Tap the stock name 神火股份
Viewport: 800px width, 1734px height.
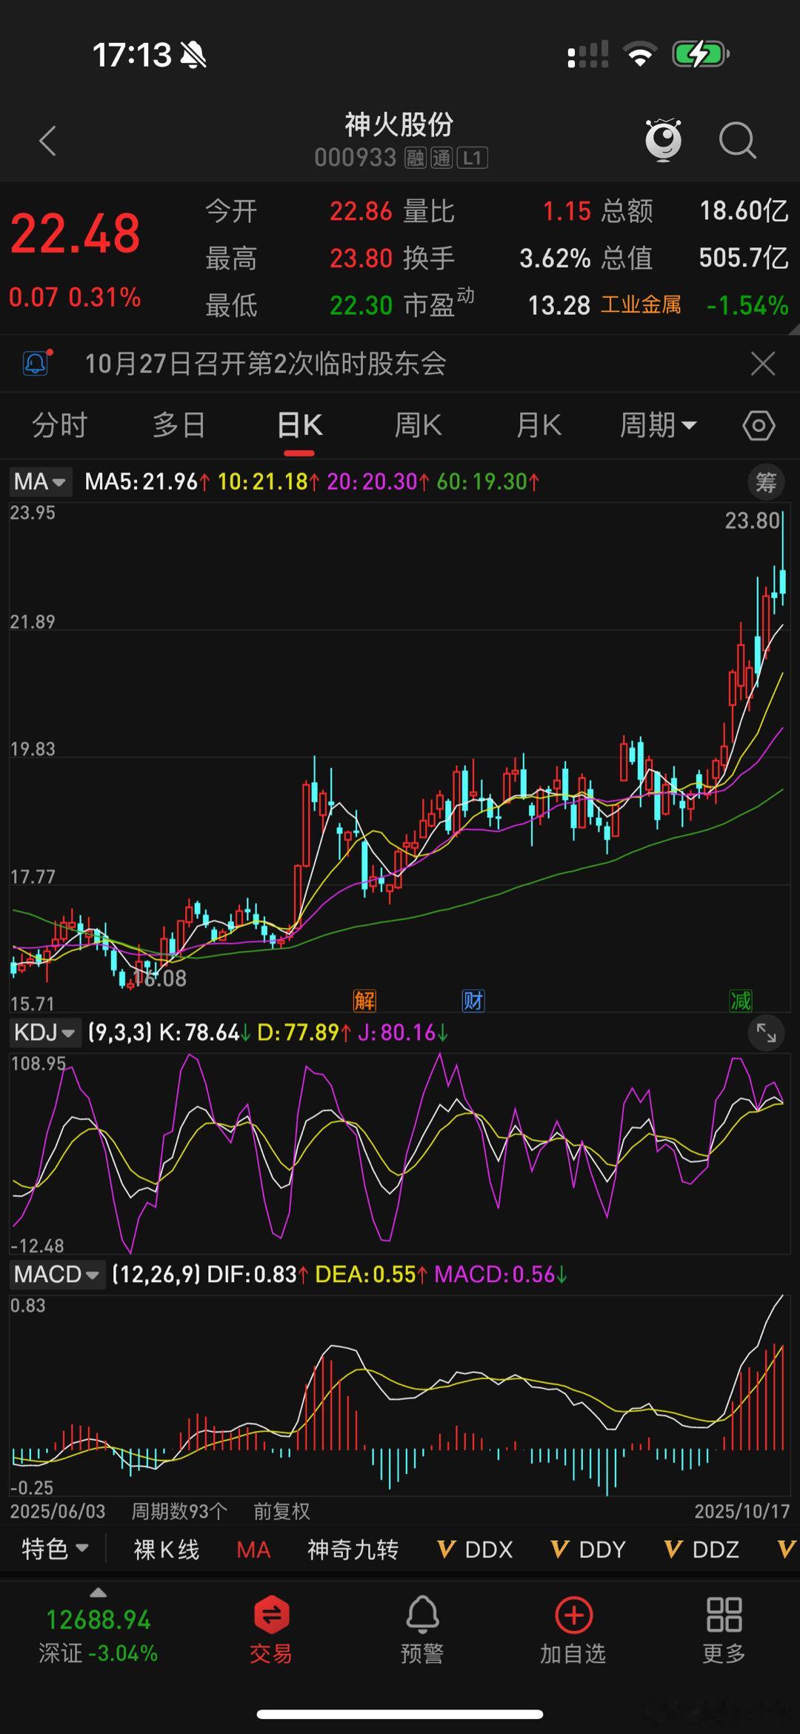click(x=399, y=124)
